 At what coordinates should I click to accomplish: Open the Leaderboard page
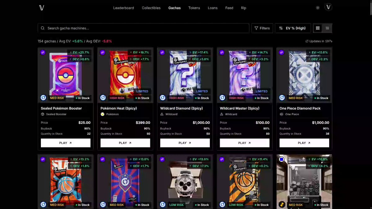click(x=123, y=8)
